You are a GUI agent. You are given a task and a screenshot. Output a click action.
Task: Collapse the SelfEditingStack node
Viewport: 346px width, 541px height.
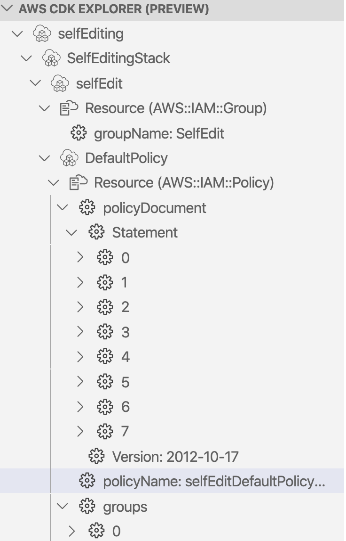[26, 58]
